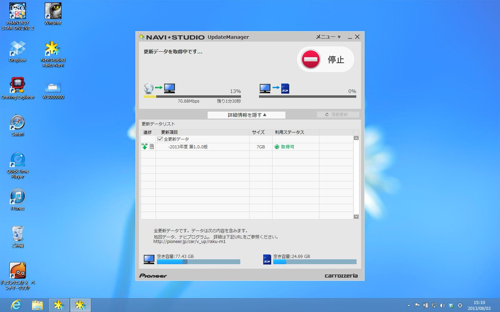
Task: Open the ごみ箱 recycle bin
Action: [x=18, y=237]
